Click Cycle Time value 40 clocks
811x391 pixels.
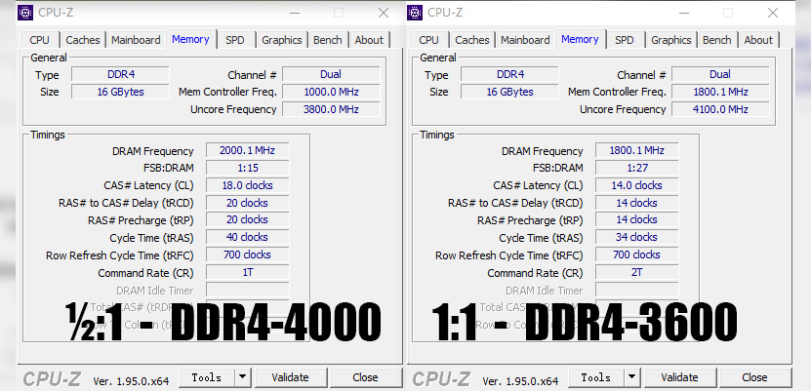coord(247,237)
